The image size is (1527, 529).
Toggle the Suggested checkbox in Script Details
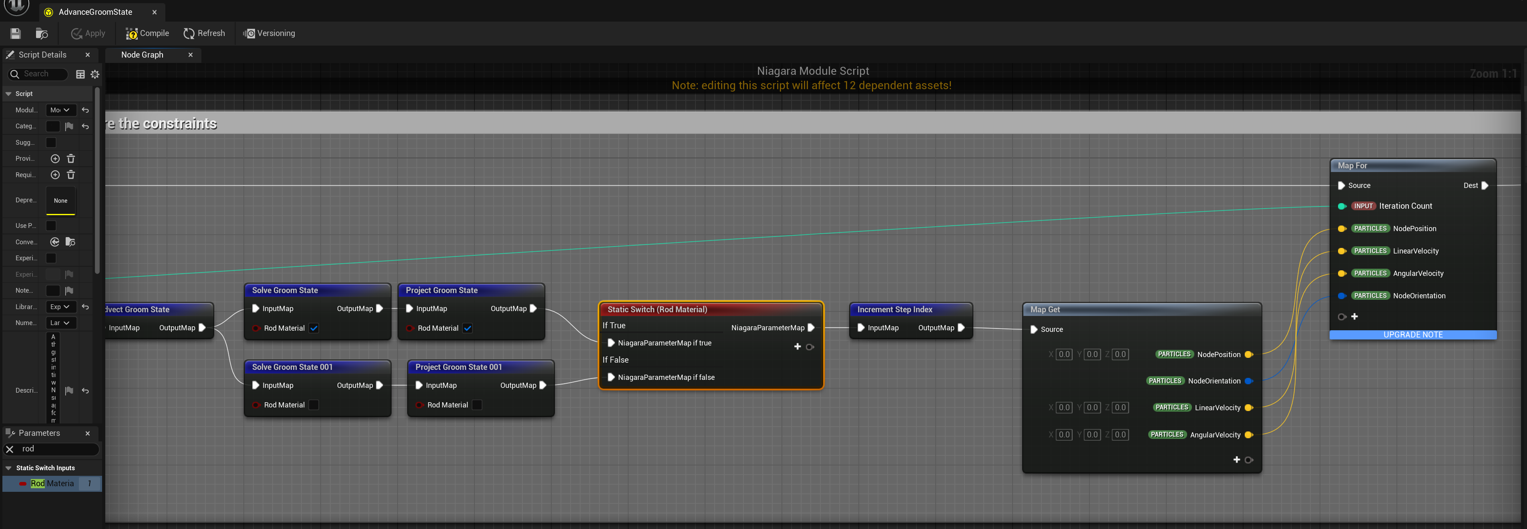(51, 143)
